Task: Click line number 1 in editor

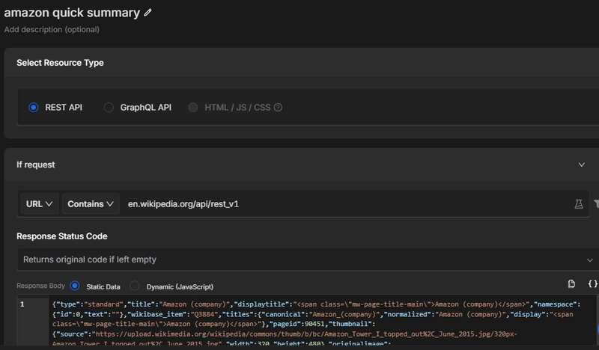Action: 22,304
